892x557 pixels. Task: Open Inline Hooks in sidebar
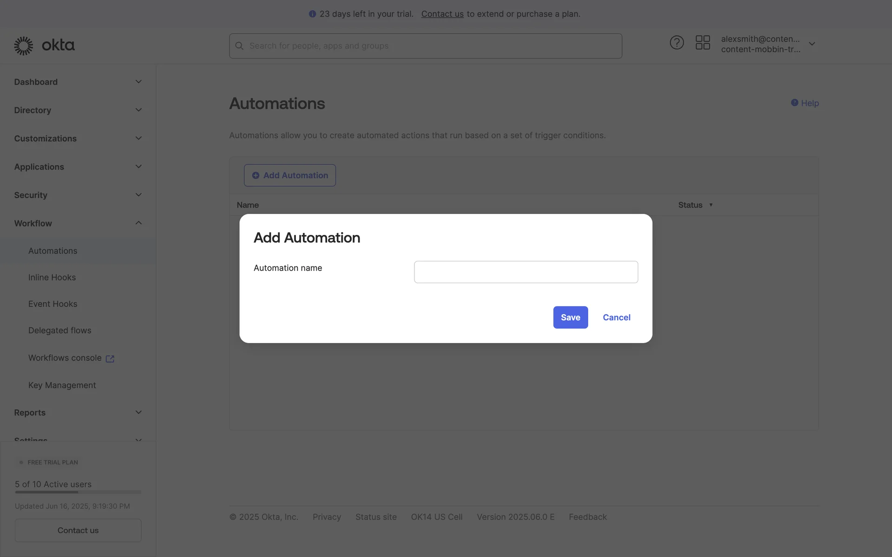(x=52, y=278)
